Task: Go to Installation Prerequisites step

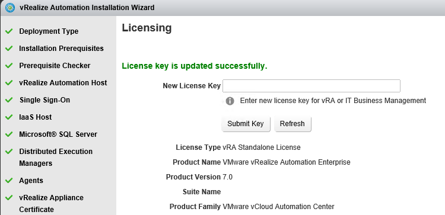Action: 61,49
